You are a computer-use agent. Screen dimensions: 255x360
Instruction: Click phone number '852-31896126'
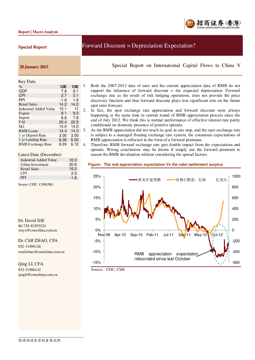pyautogui.click(x=30, y=247)
